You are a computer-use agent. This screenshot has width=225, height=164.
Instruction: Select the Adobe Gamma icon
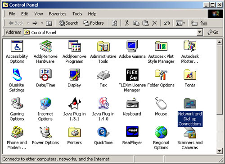[132, 46]
